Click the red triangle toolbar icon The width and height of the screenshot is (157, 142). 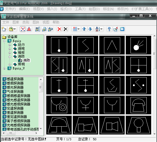click(x=29, y=29)
